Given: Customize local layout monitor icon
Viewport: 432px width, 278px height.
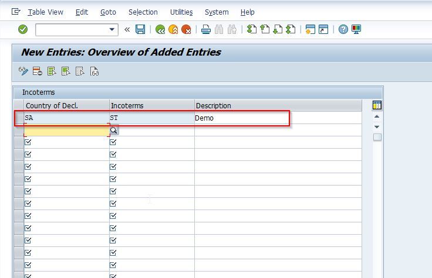Looking at the screenshot, I should [x=356, y=29].
